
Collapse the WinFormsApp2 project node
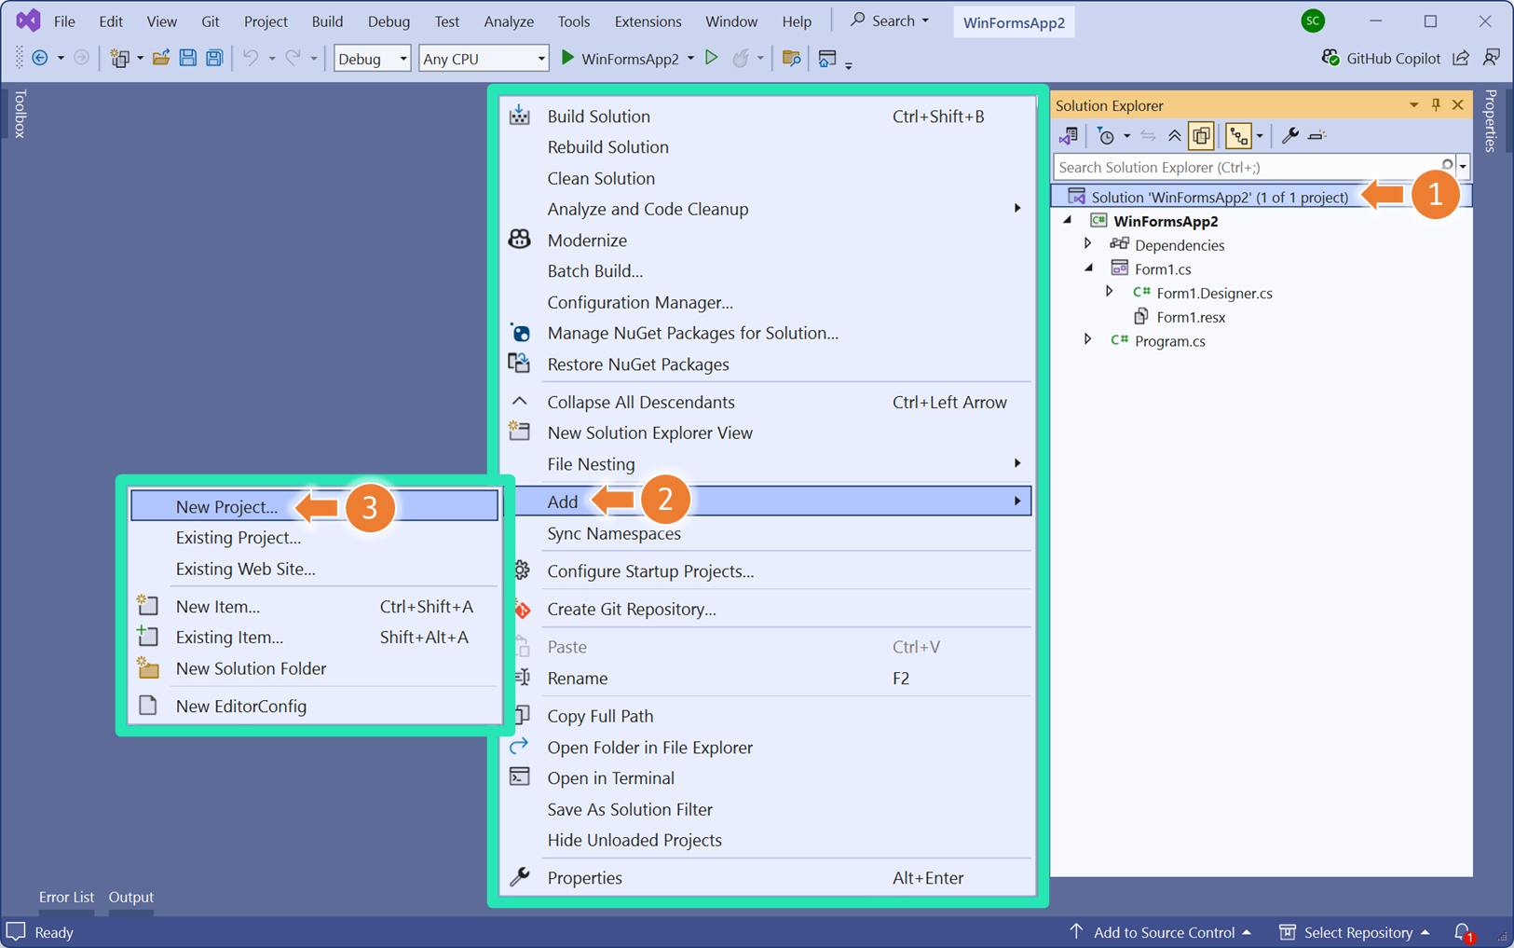pyautogui.click(x=1068, y=221)
